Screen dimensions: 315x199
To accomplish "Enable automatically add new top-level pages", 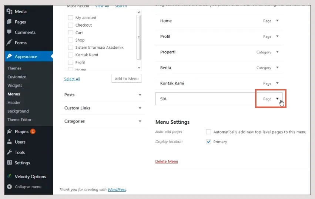I will (x=208, y=132).
